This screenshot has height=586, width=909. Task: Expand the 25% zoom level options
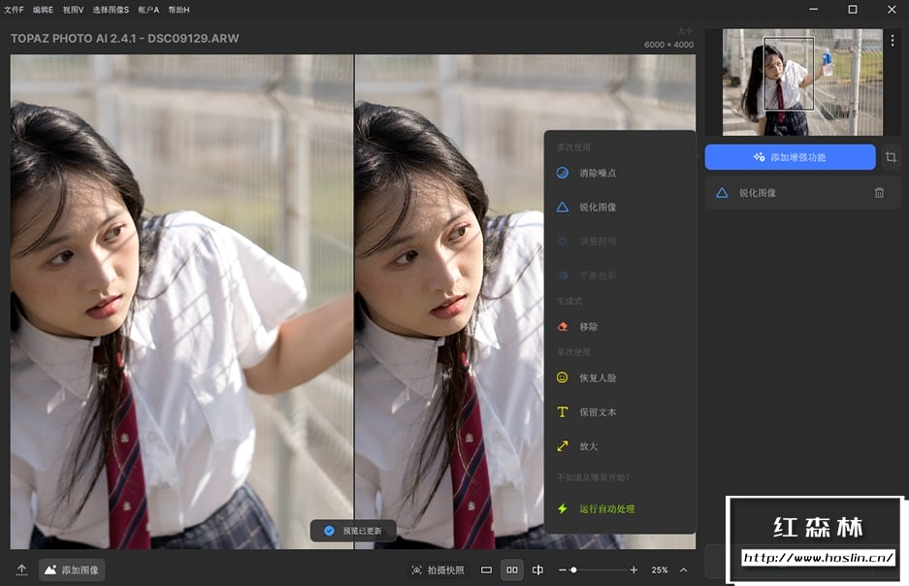[x=684, y=570]
